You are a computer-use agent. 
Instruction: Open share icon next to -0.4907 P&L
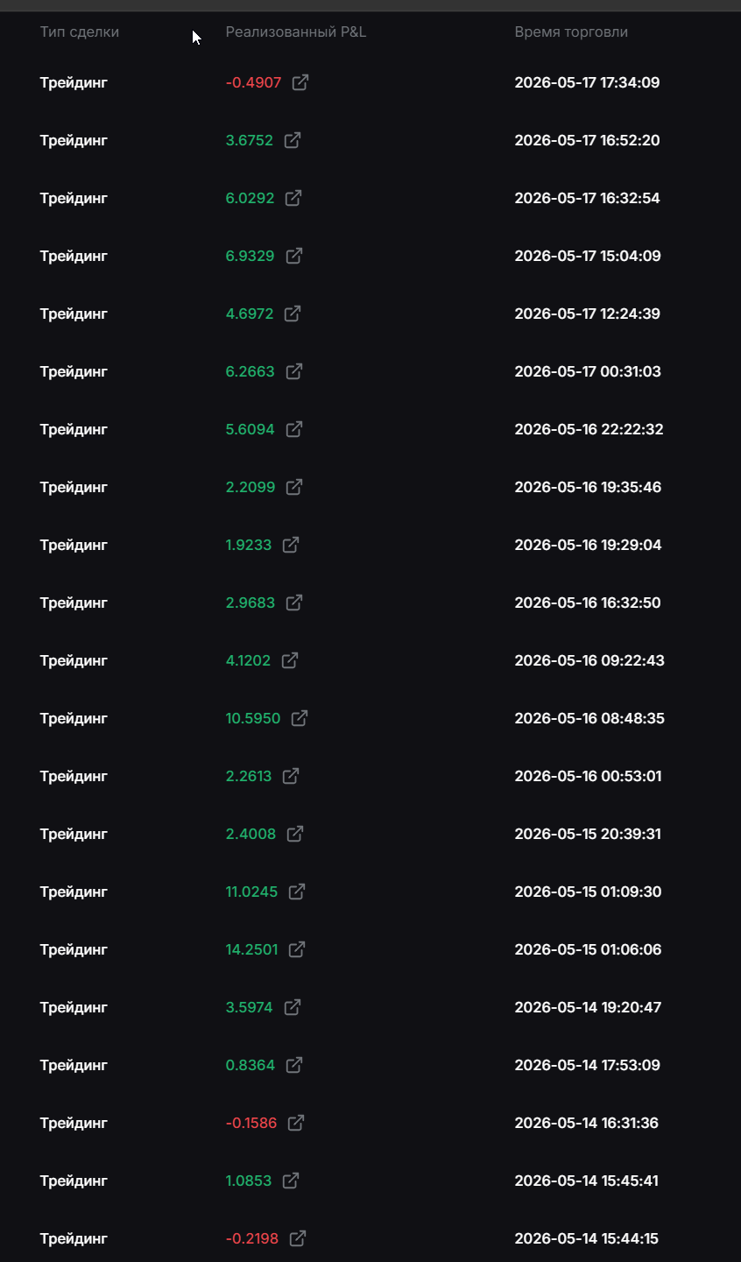pyautogui.click(x=300, y=82)
